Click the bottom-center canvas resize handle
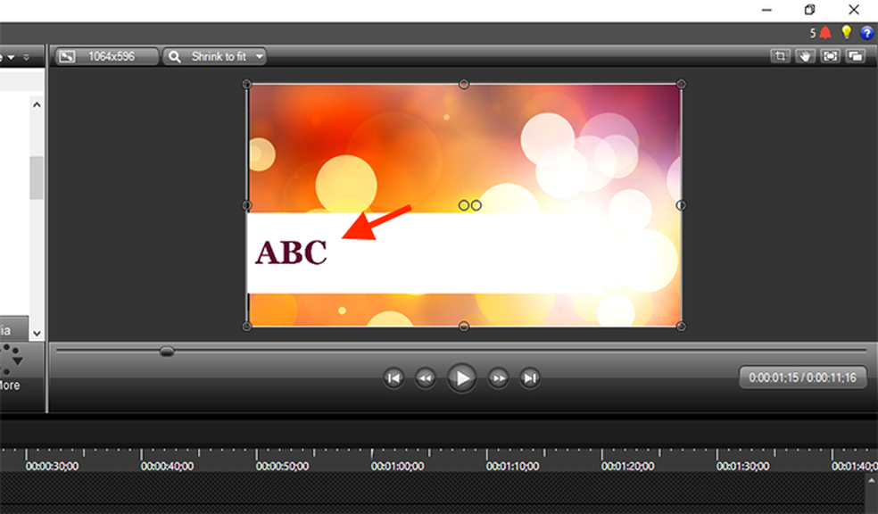The height and width of the screenshot is (514, 878). [x=464, y=327]
